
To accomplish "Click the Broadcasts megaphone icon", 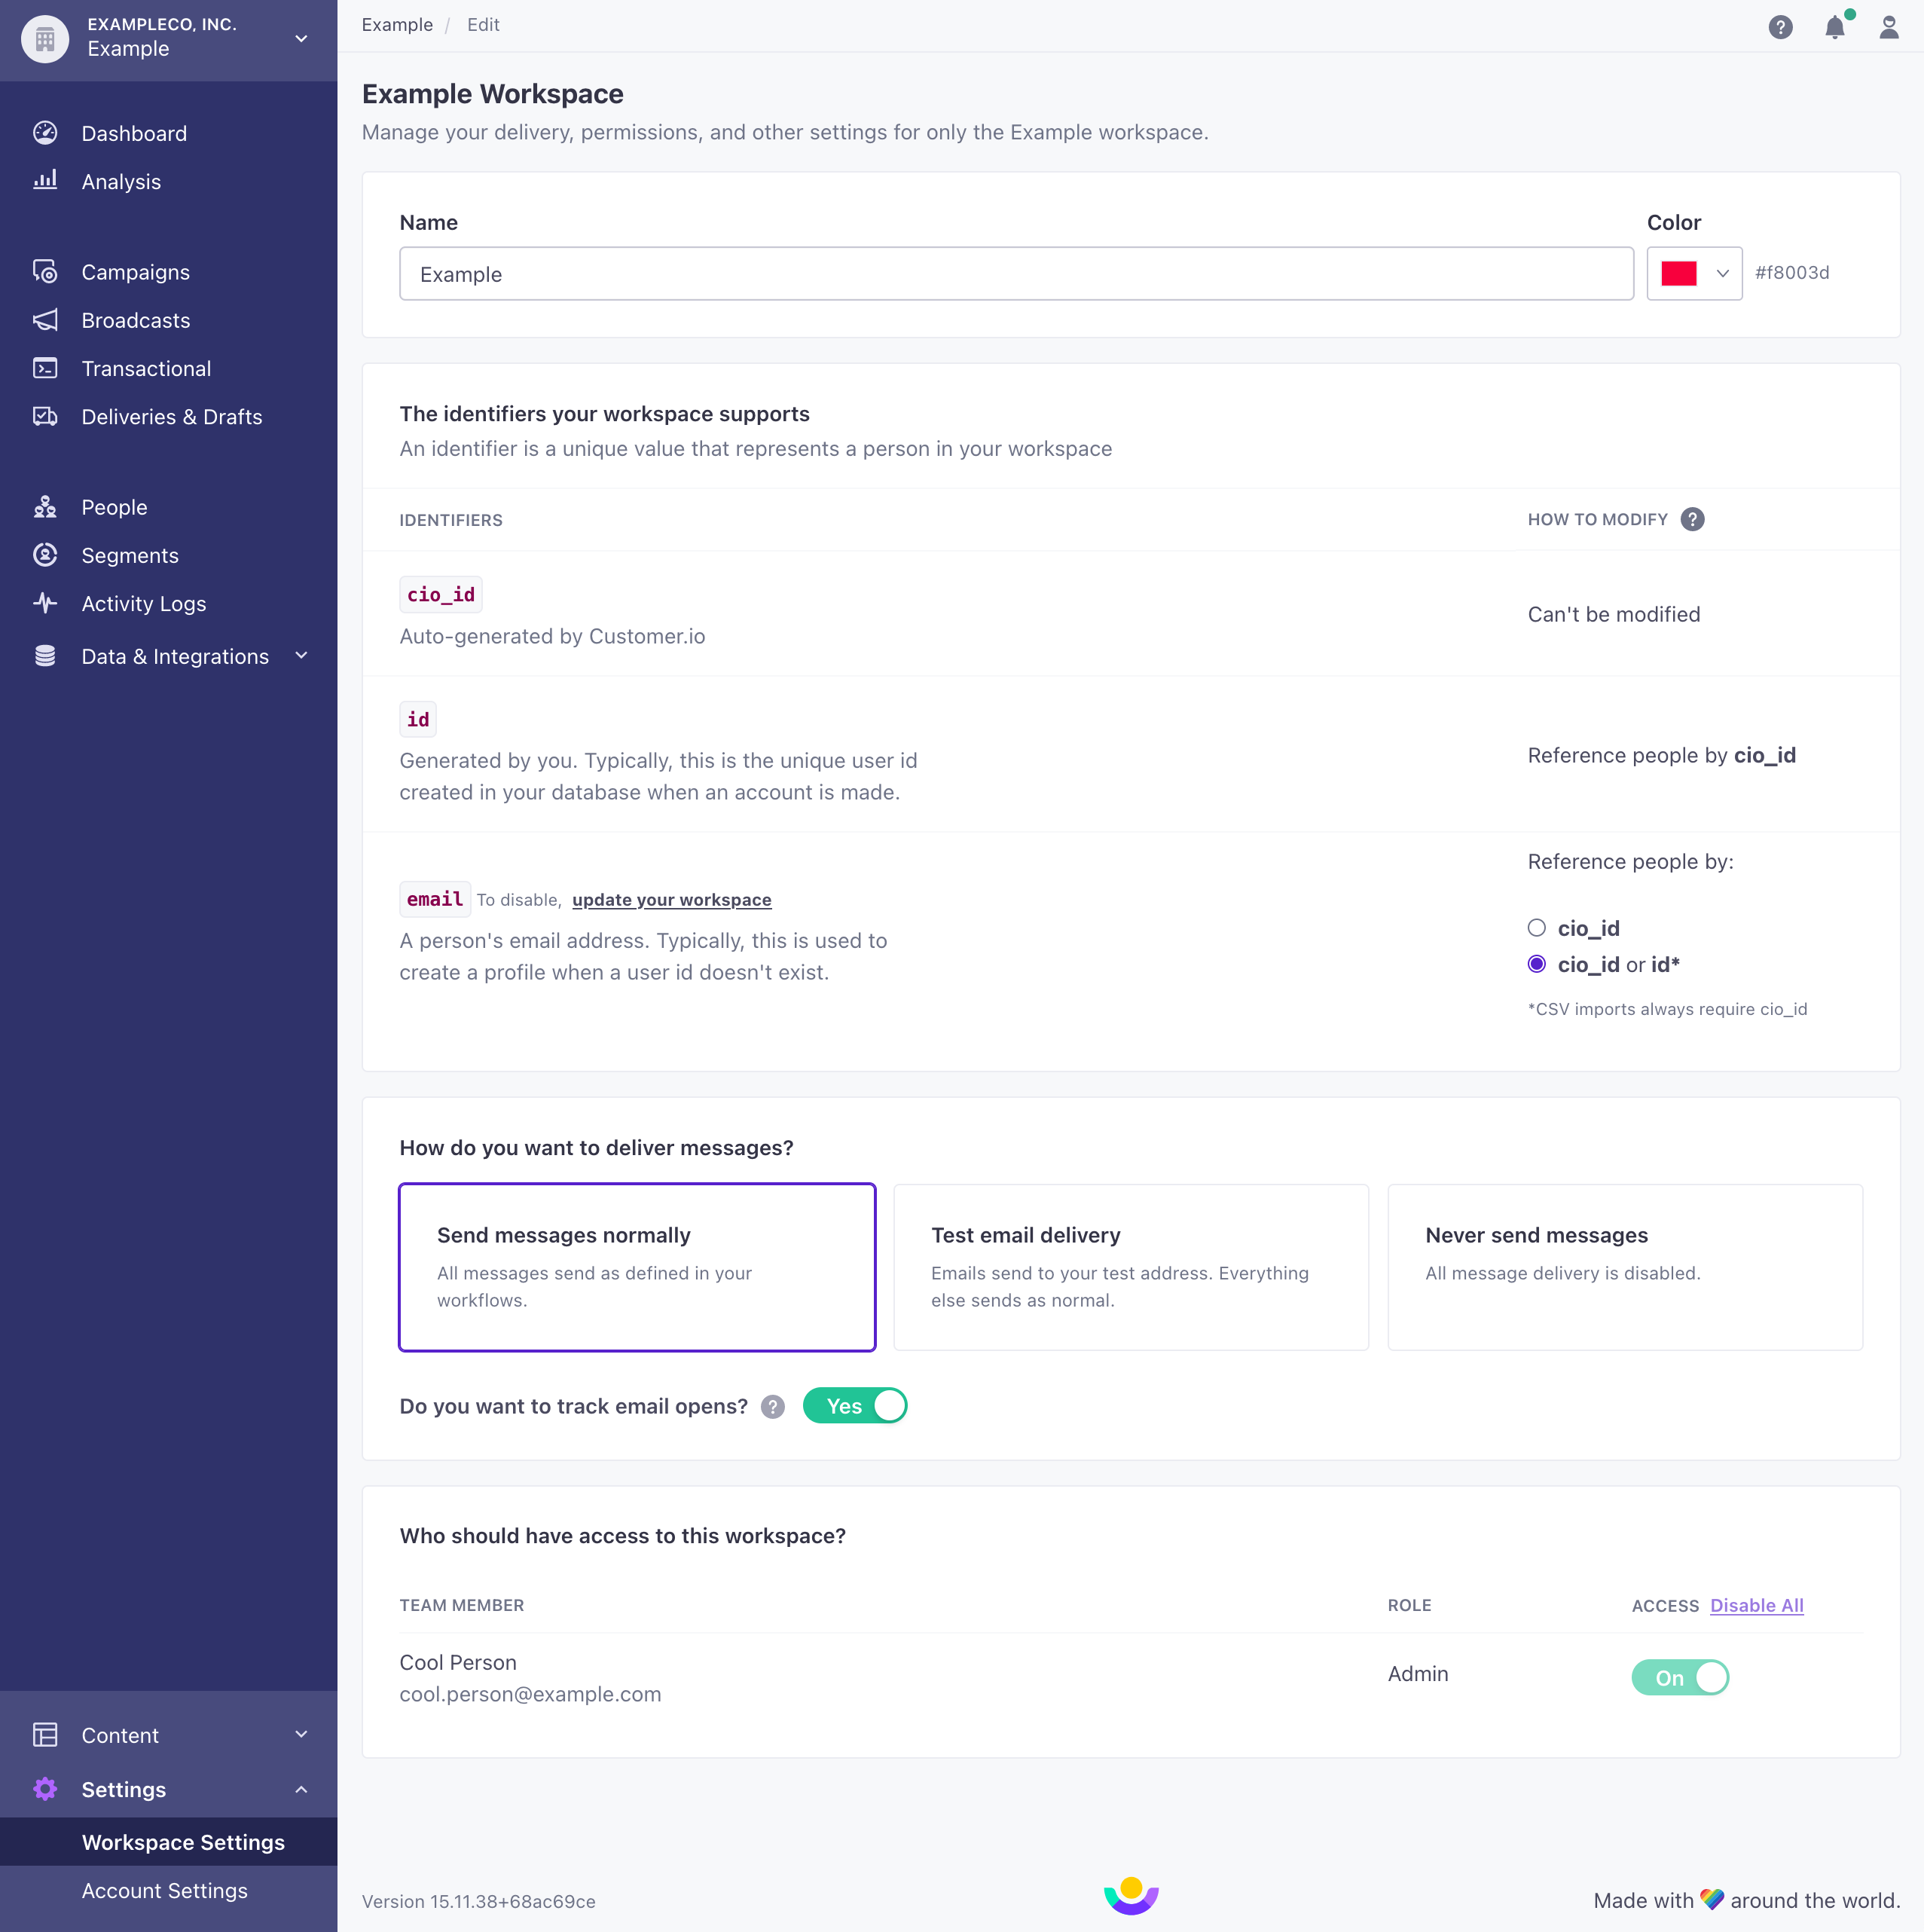I will click(x=45, y=320).
